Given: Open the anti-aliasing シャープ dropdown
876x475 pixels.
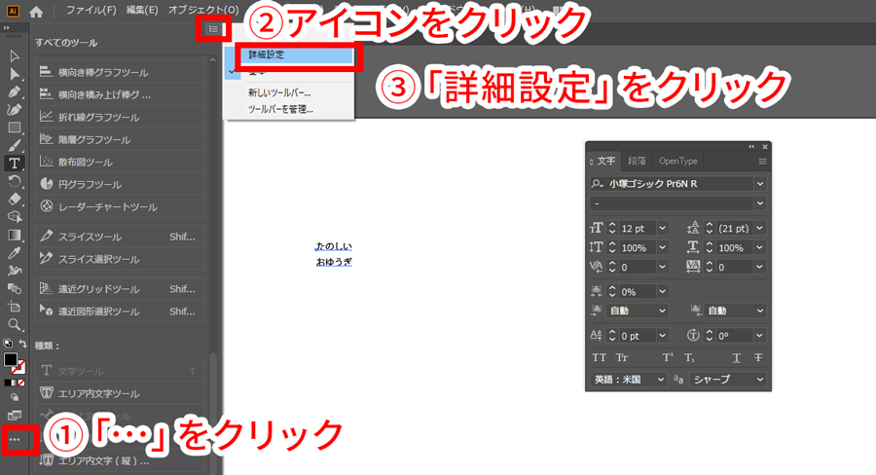Looking at the screenshot, I should [727, 380].
